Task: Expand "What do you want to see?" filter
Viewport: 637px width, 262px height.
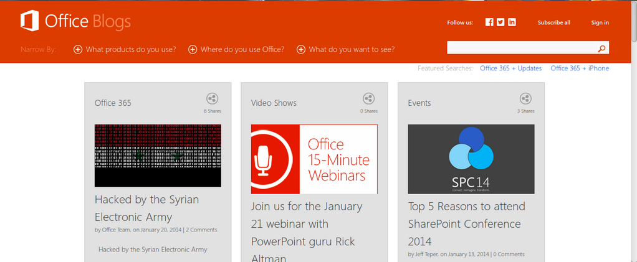Action: (345, 50)
